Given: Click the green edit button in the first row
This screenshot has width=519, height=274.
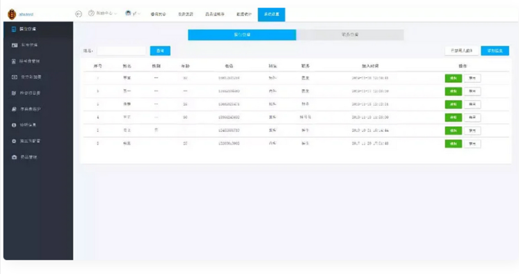Looking at the screenshot, I should [453, 78].
